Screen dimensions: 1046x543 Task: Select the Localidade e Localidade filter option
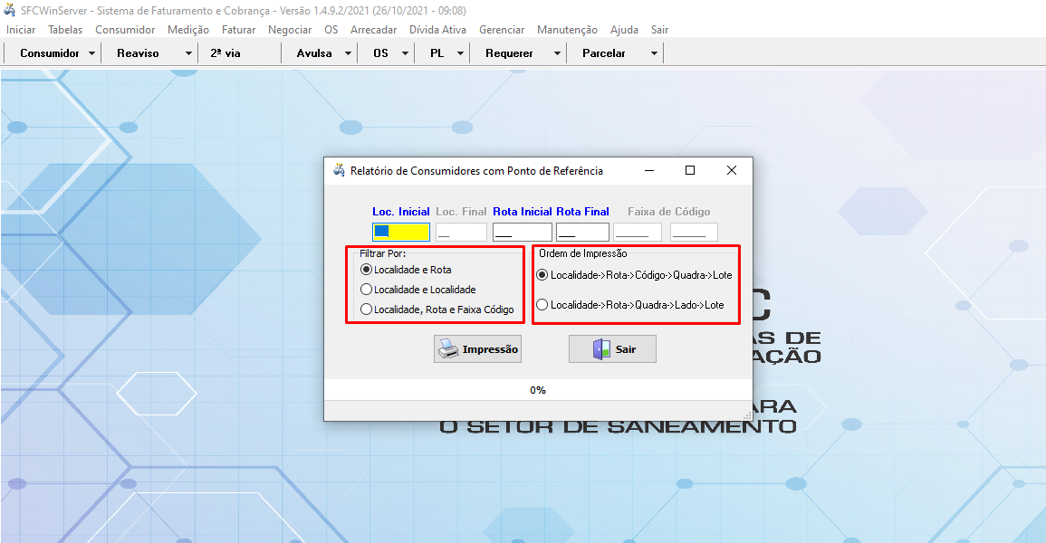(x=367, y=290)
